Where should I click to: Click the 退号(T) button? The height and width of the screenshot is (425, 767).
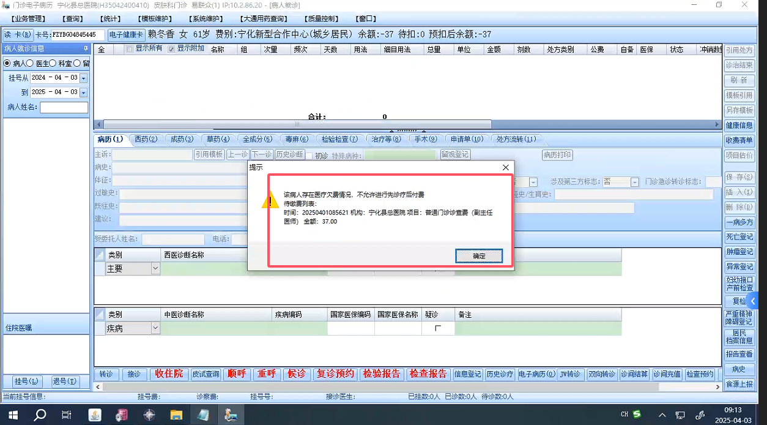pyautogui.click(x=64, y=382)
